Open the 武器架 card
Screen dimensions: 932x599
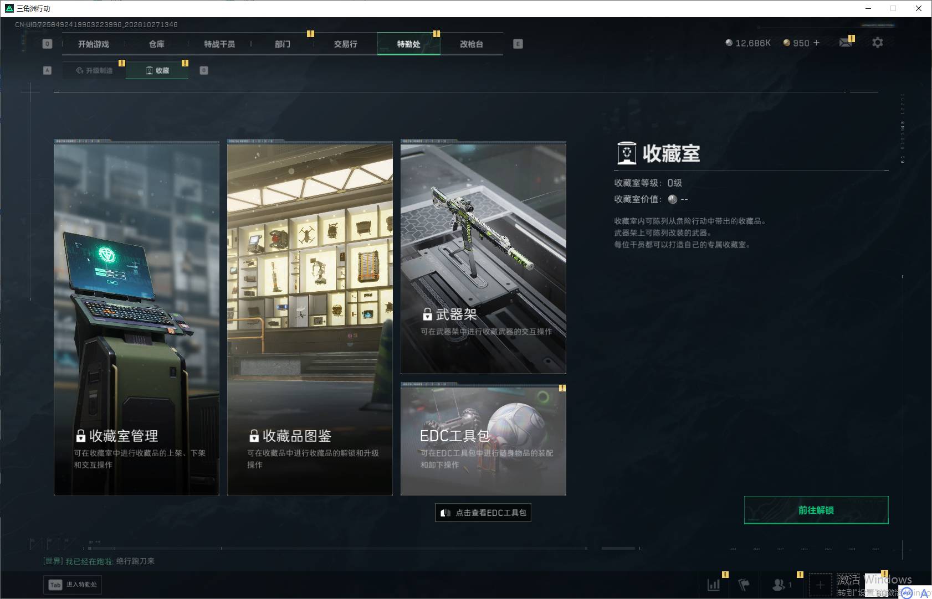[483, 257]
